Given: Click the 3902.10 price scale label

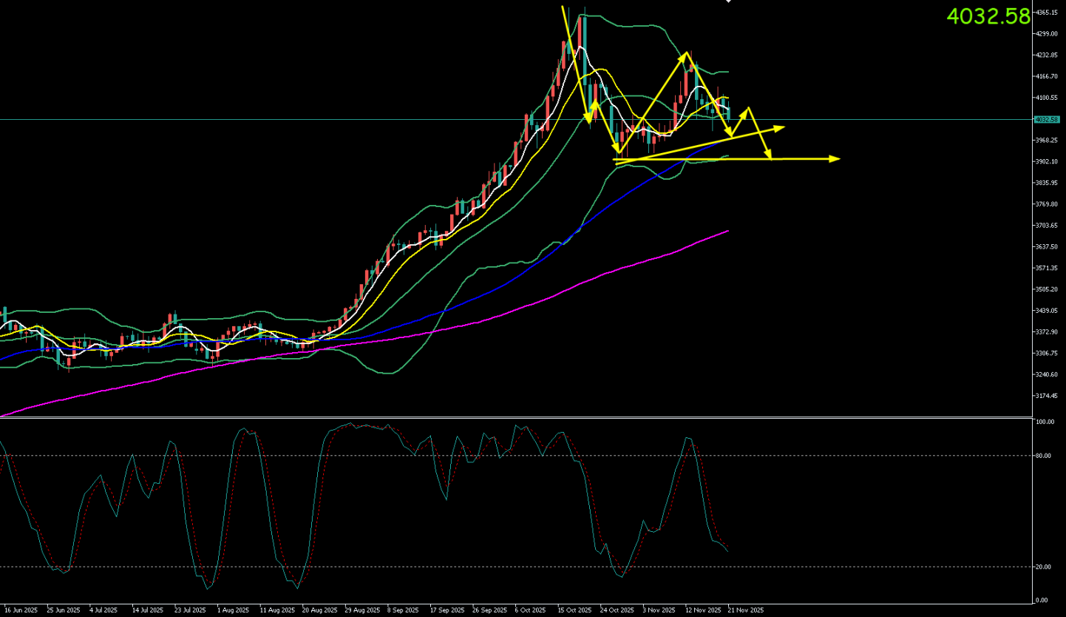Looking at the screenshot, I should pyautogui.click(x=1047, y=161).
